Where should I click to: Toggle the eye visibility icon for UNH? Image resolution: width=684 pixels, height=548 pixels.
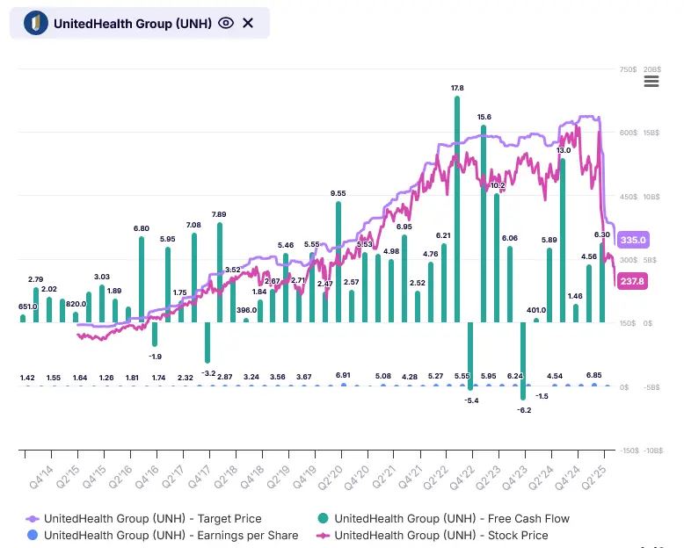(226, 23)
